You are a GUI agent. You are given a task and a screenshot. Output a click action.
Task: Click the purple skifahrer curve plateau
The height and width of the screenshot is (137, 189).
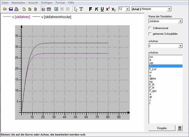(x=76, y=53)
